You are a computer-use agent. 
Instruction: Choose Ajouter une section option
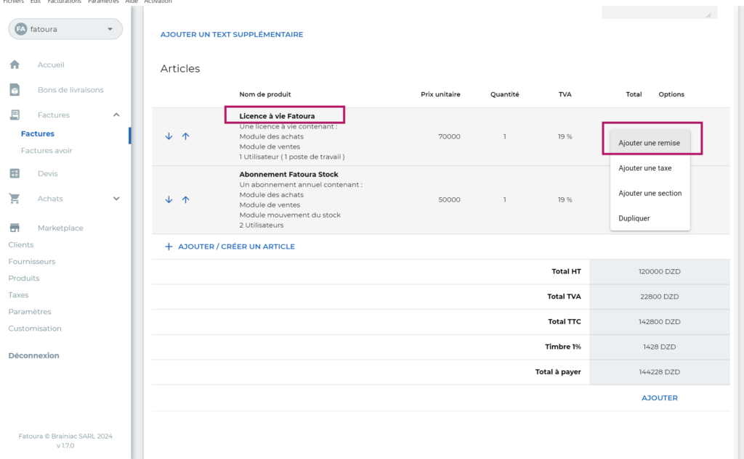click(650, 194)
